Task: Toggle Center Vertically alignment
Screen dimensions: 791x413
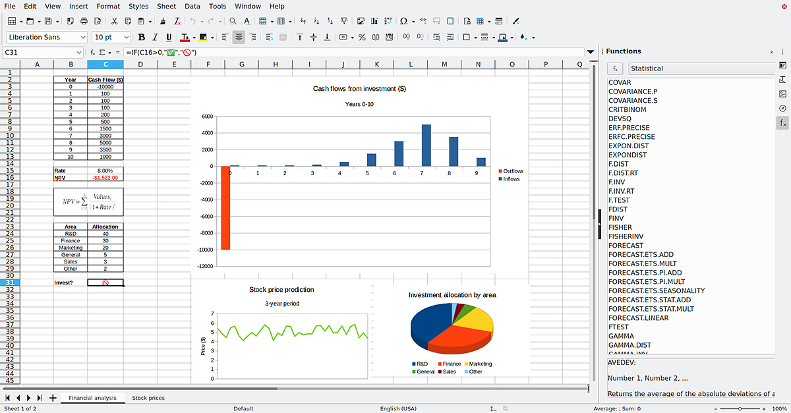Action: coord(313,37)
